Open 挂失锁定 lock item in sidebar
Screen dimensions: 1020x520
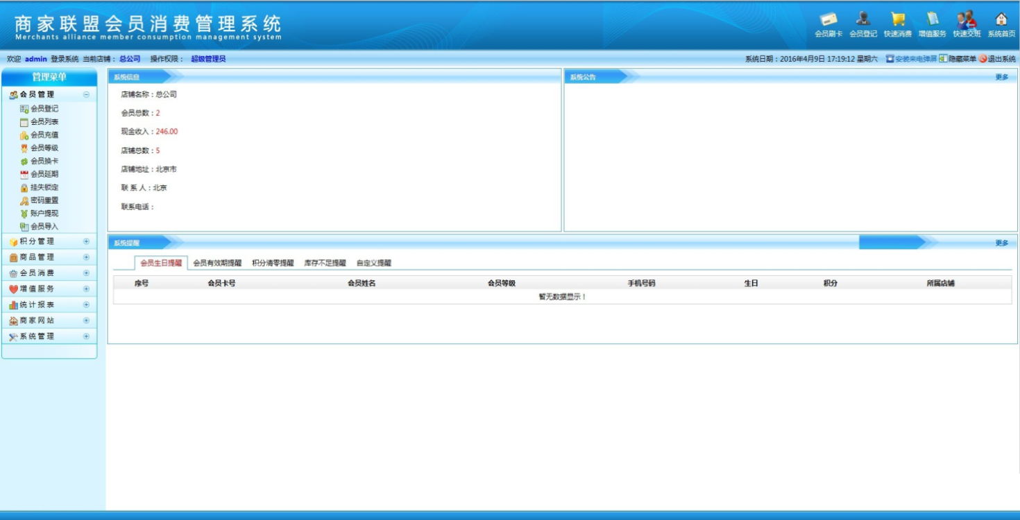pos(39,187)
